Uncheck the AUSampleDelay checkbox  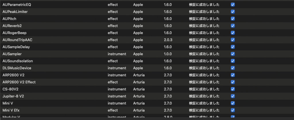(x=233, y=47)
